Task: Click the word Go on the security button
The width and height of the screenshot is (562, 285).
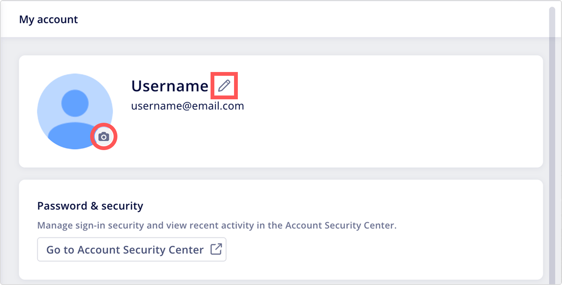Action: point(53,250)
